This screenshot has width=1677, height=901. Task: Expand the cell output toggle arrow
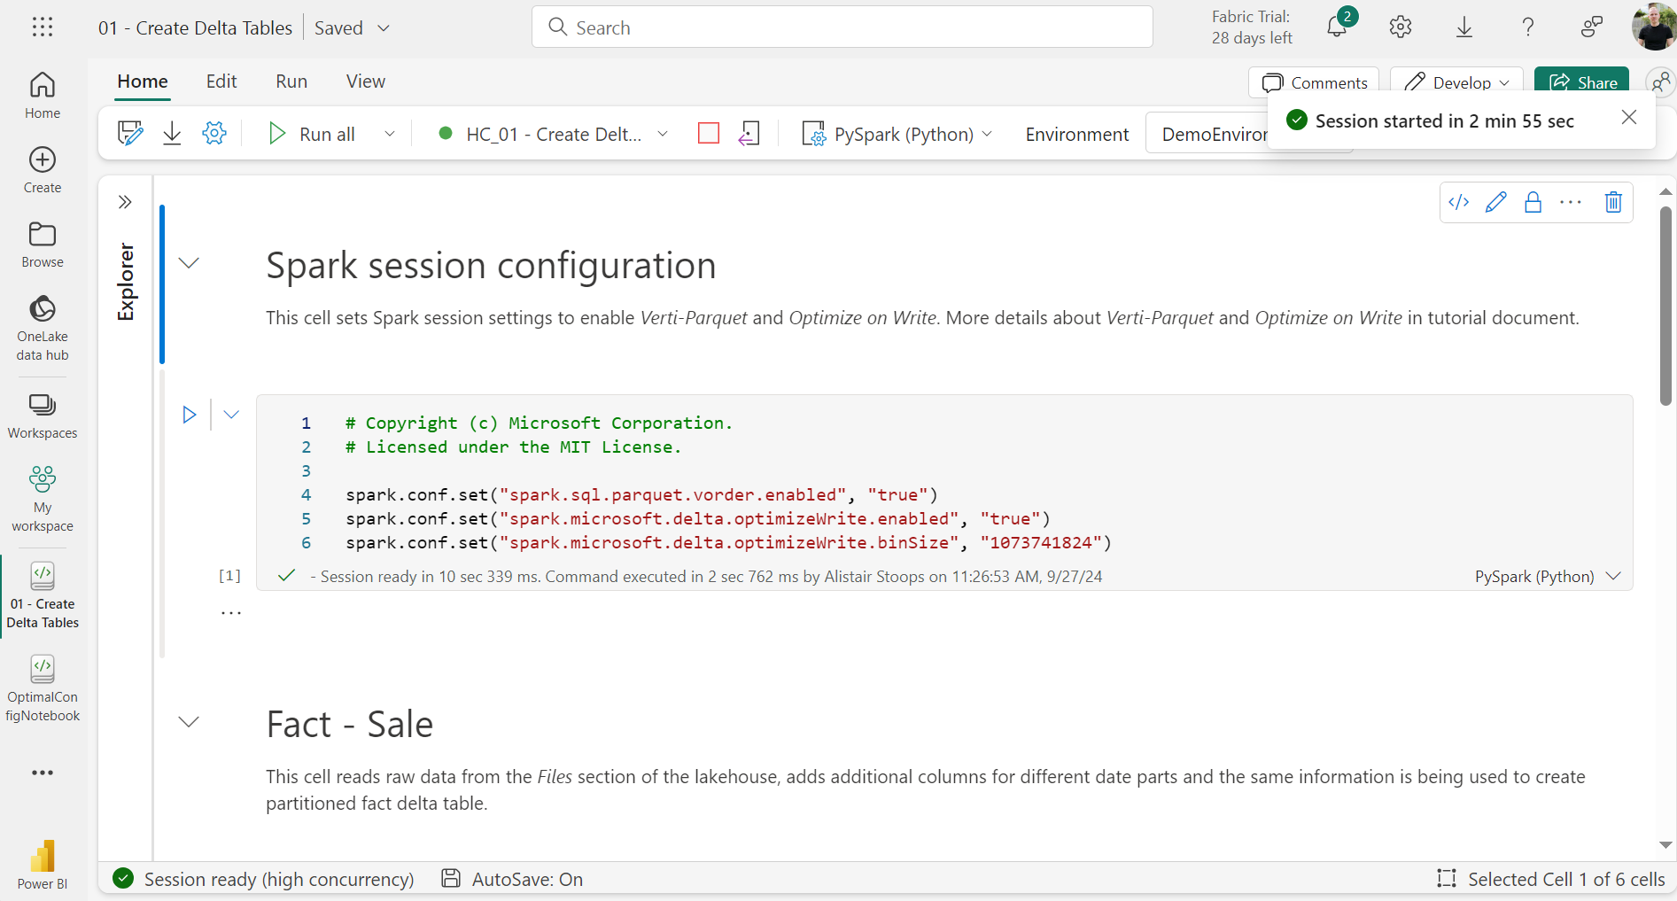coord(231,414)
